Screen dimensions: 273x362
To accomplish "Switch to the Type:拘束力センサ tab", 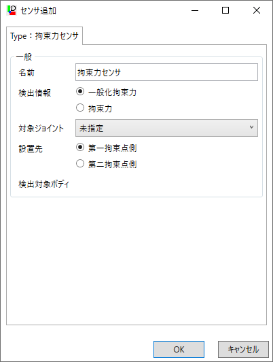I will click(44, 36).
